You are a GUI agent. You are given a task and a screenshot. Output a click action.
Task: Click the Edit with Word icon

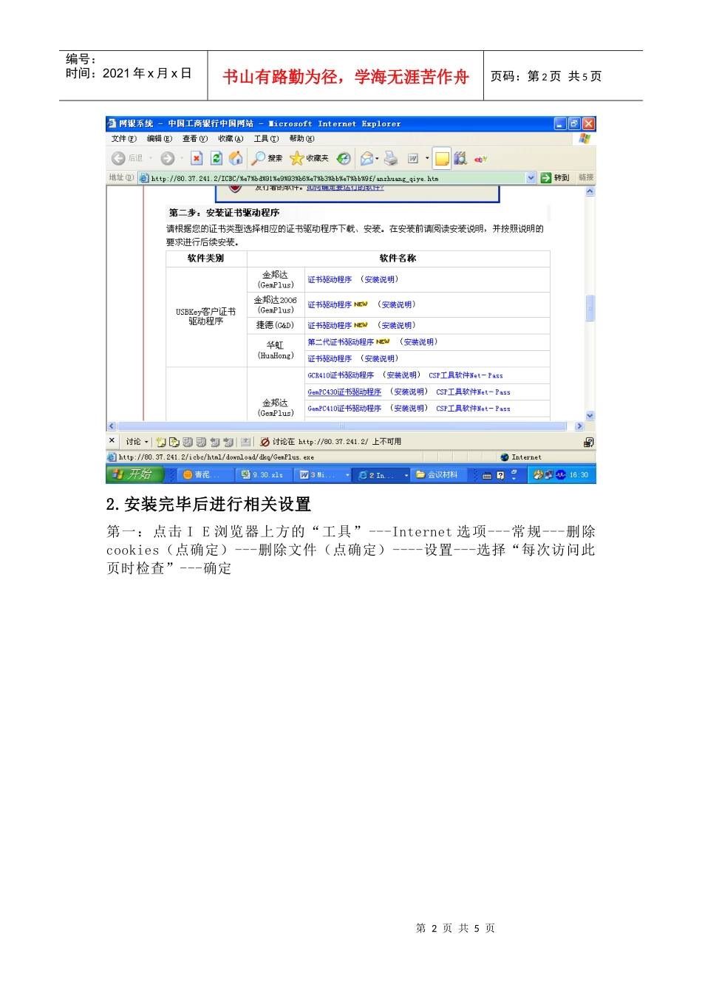click(413, 158)
